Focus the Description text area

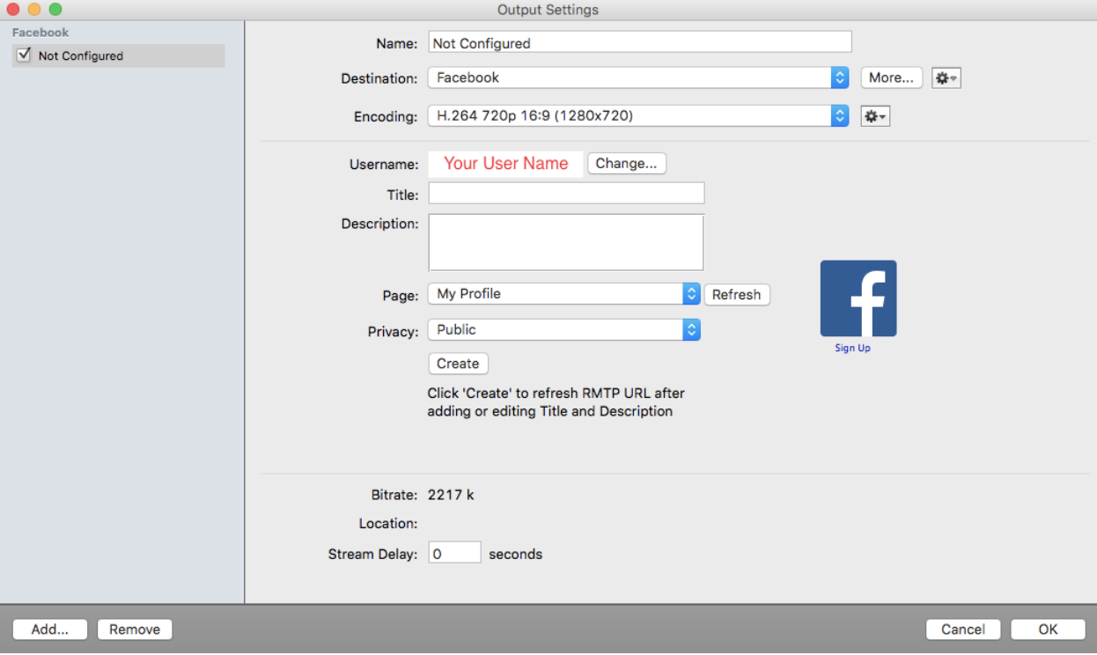566,242
